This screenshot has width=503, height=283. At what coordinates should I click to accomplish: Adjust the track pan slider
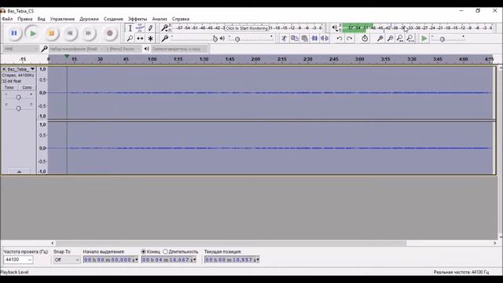18,108
